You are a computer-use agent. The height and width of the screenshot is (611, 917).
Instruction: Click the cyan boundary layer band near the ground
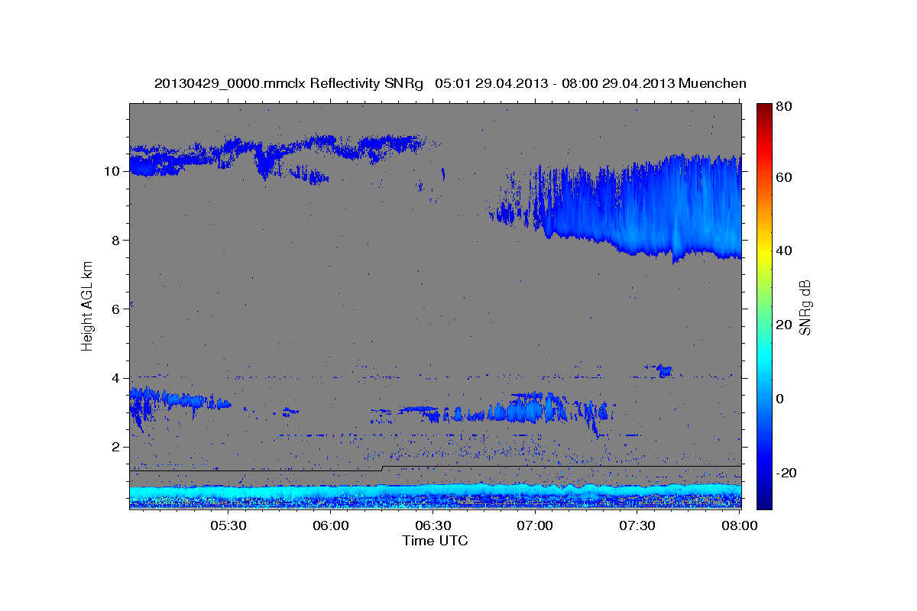[435, 493]
